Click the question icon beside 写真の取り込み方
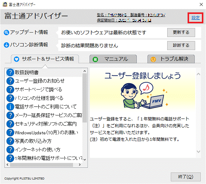This screenshot has width=206, height=184. point(10,141)
